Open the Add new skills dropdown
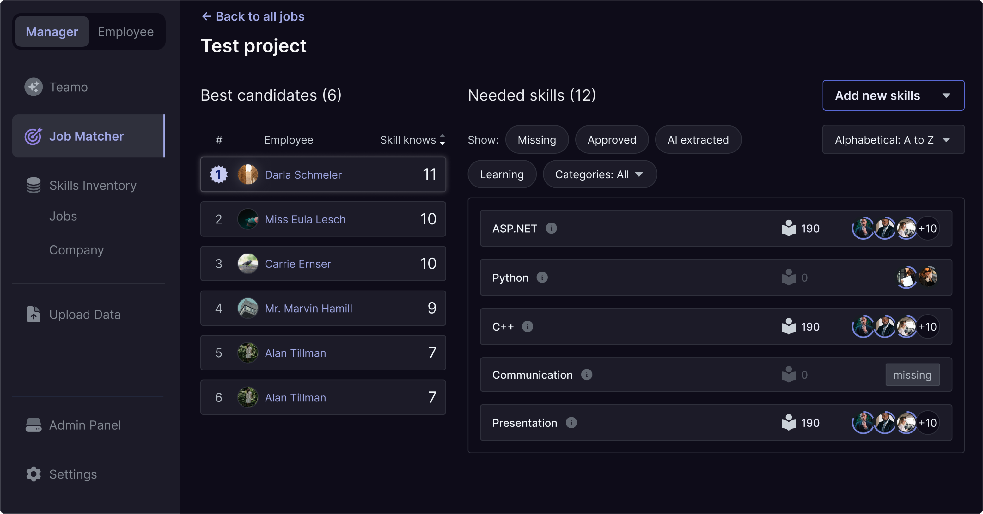The image size is (983, 514). pyautogui.click(x=893, y=95)
